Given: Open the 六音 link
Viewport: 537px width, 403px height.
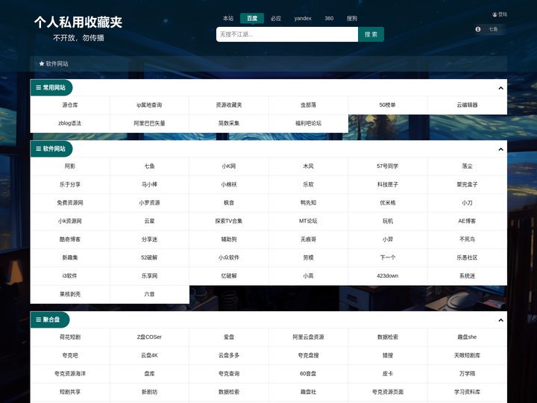Looking at the screenshot, I should point(149,294).
